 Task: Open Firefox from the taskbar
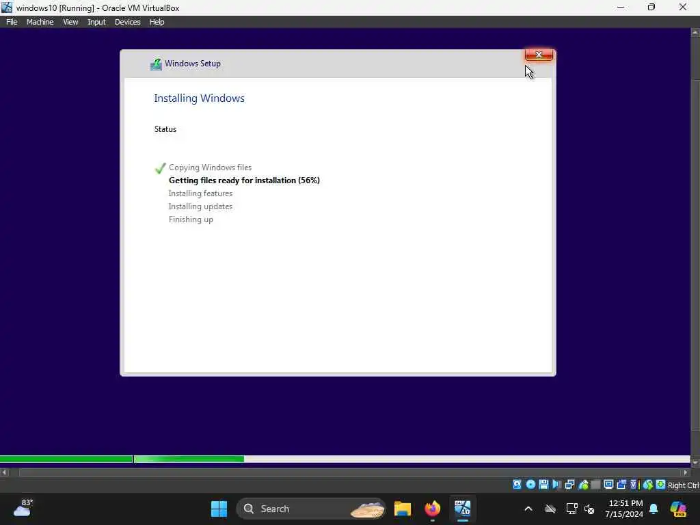pos(432,509)
